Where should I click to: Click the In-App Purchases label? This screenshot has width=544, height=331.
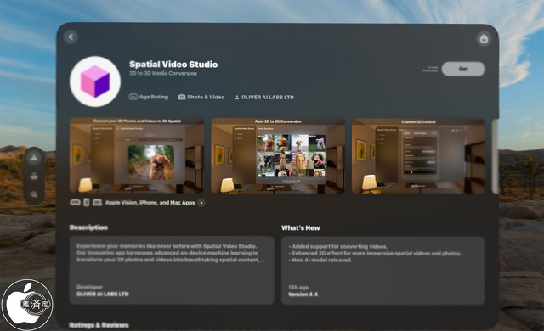tap(430, 69)
